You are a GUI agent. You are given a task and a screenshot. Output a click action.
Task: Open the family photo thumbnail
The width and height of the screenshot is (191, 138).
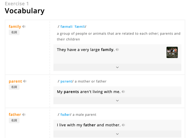pyautogui.click(x=172, y=52)
